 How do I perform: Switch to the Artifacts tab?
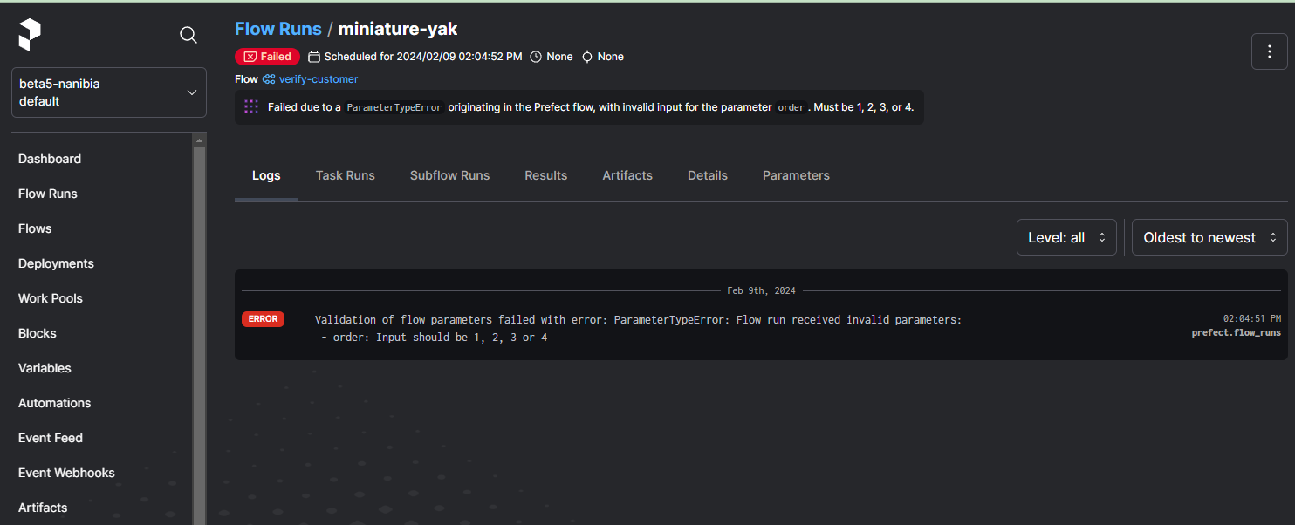click(627, 175)
